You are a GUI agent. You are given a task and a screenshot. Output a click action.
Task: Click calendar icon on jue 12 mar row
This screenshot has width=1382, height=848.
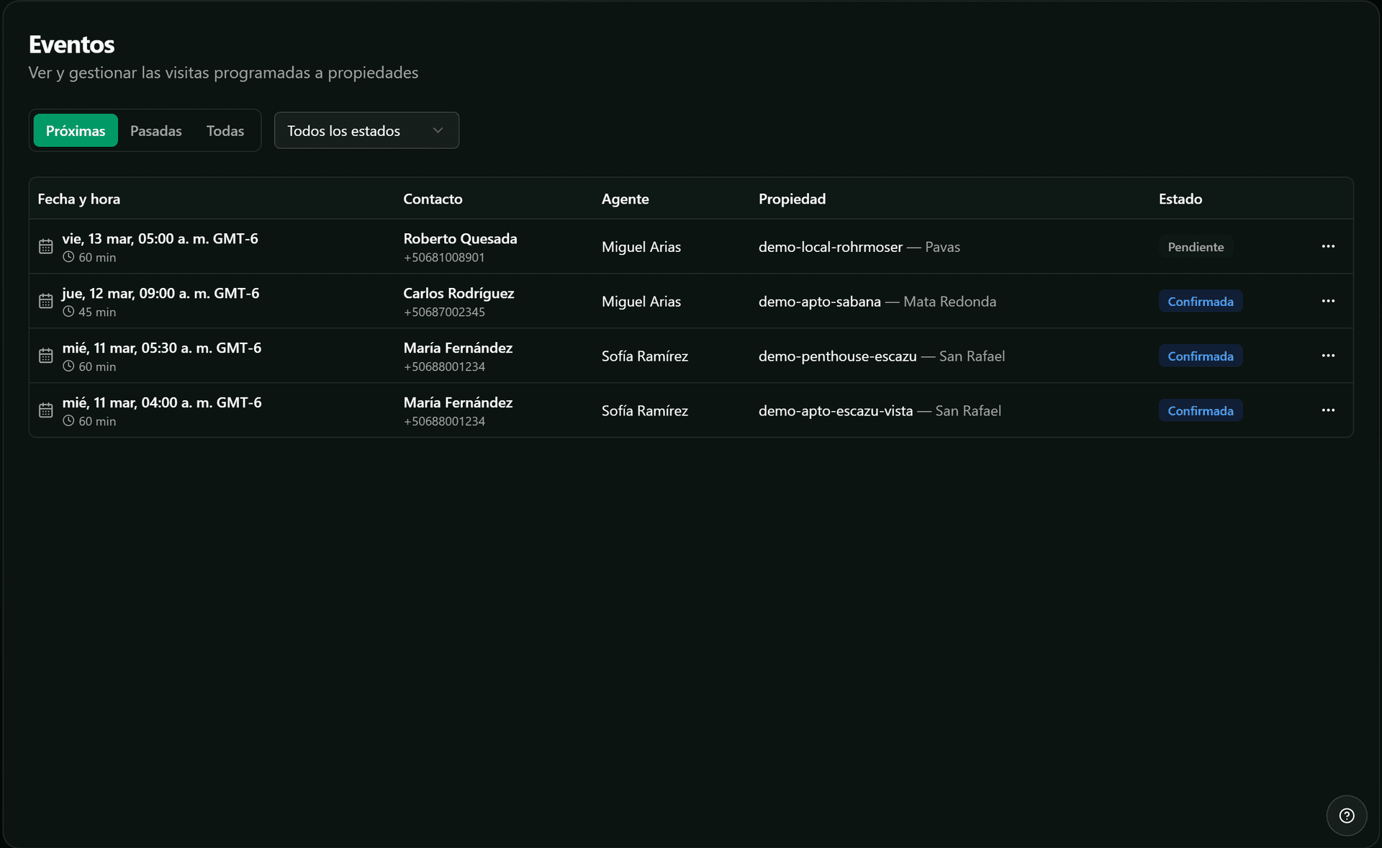(46, 301)
